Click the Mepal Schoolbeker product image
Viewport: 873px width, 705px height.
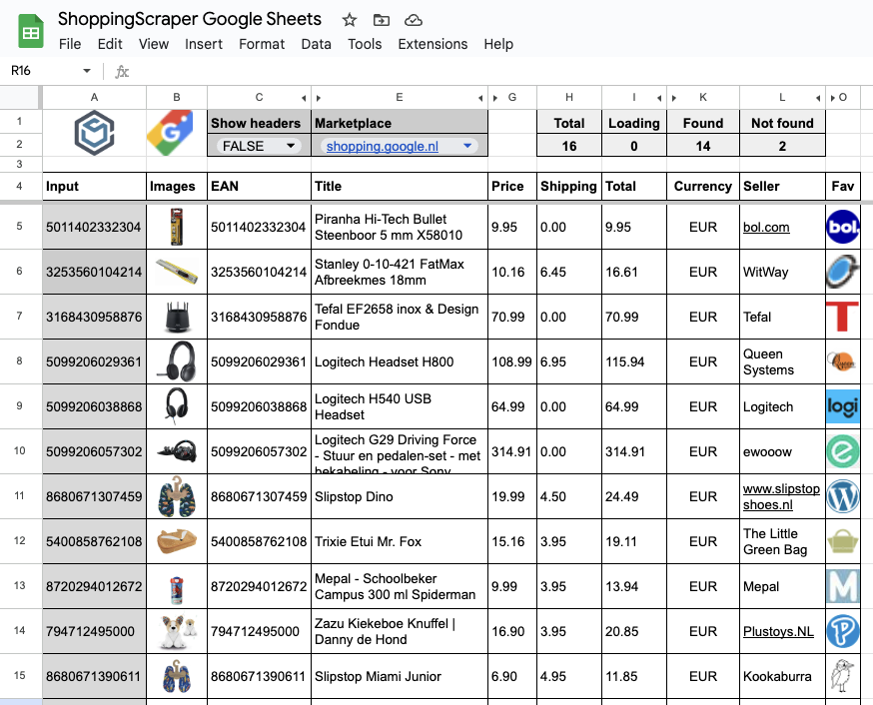point(177,589)
